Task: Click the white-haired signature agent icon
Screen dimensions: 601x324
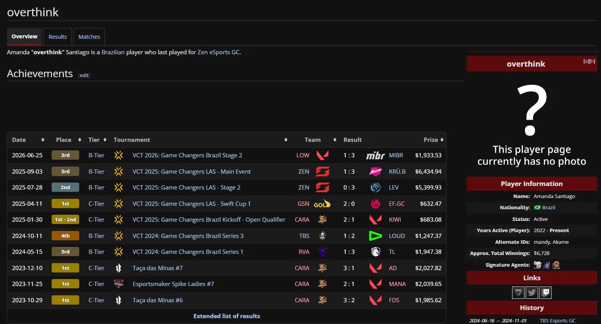Action: tap(537, 265)
